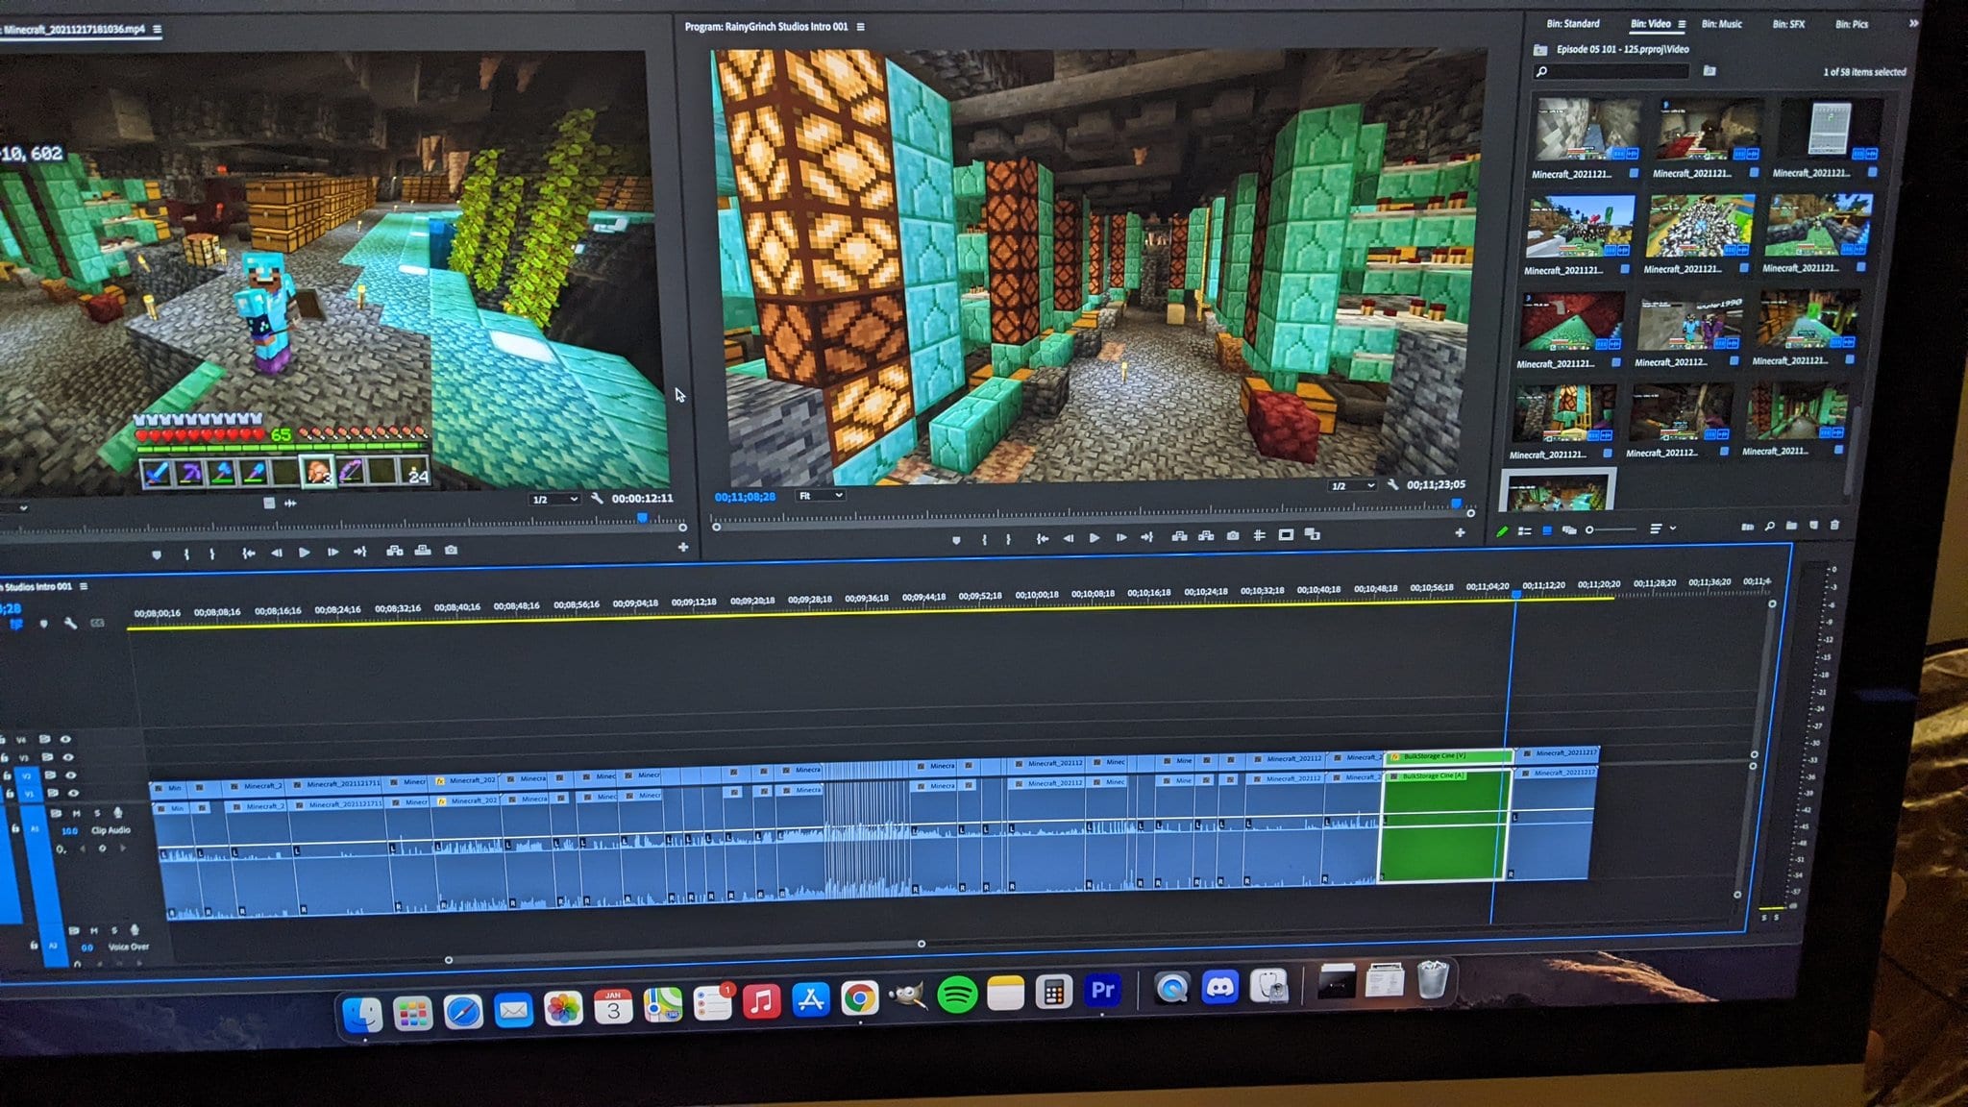Mute the Voice Over track
The width and height of the screenshot is (1968, 1107).
[x=94, y=930]
